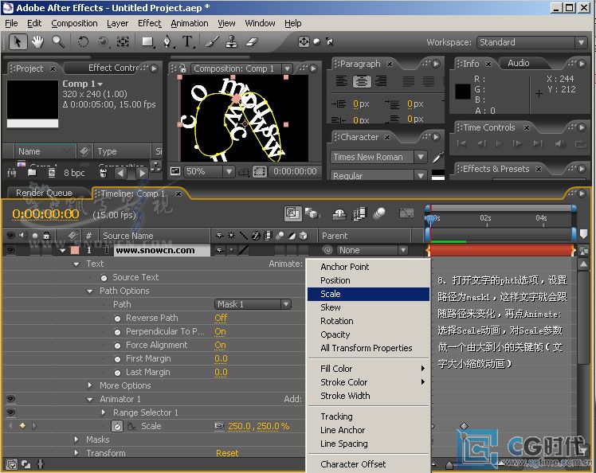Viewport: 596px width, 473px height.
Task: Click left align text icon in Paragraph
Action: click(342, 81)
